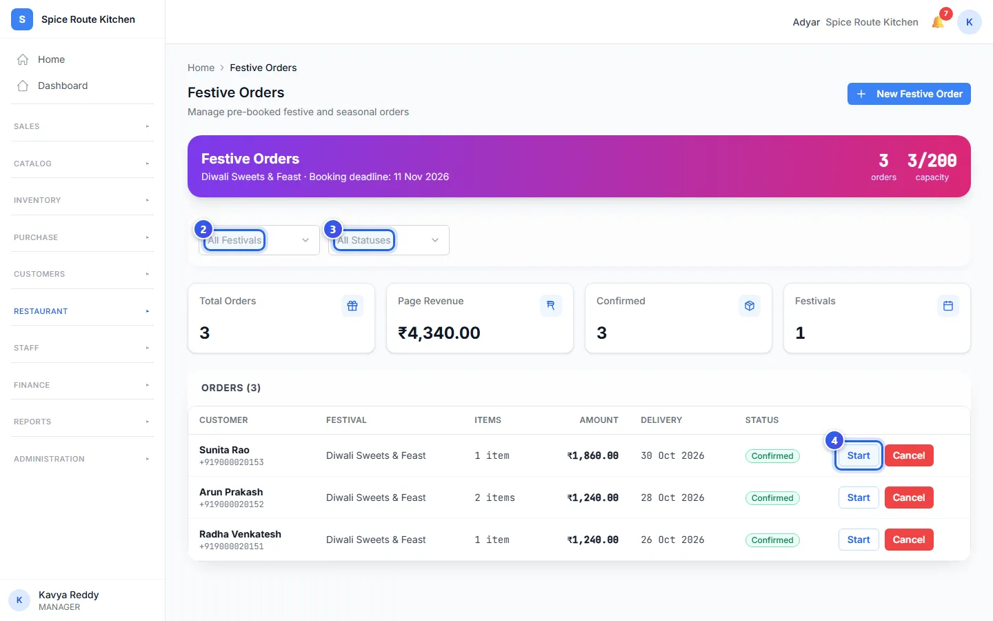Start Sunita Rao's order

[859, 455]
